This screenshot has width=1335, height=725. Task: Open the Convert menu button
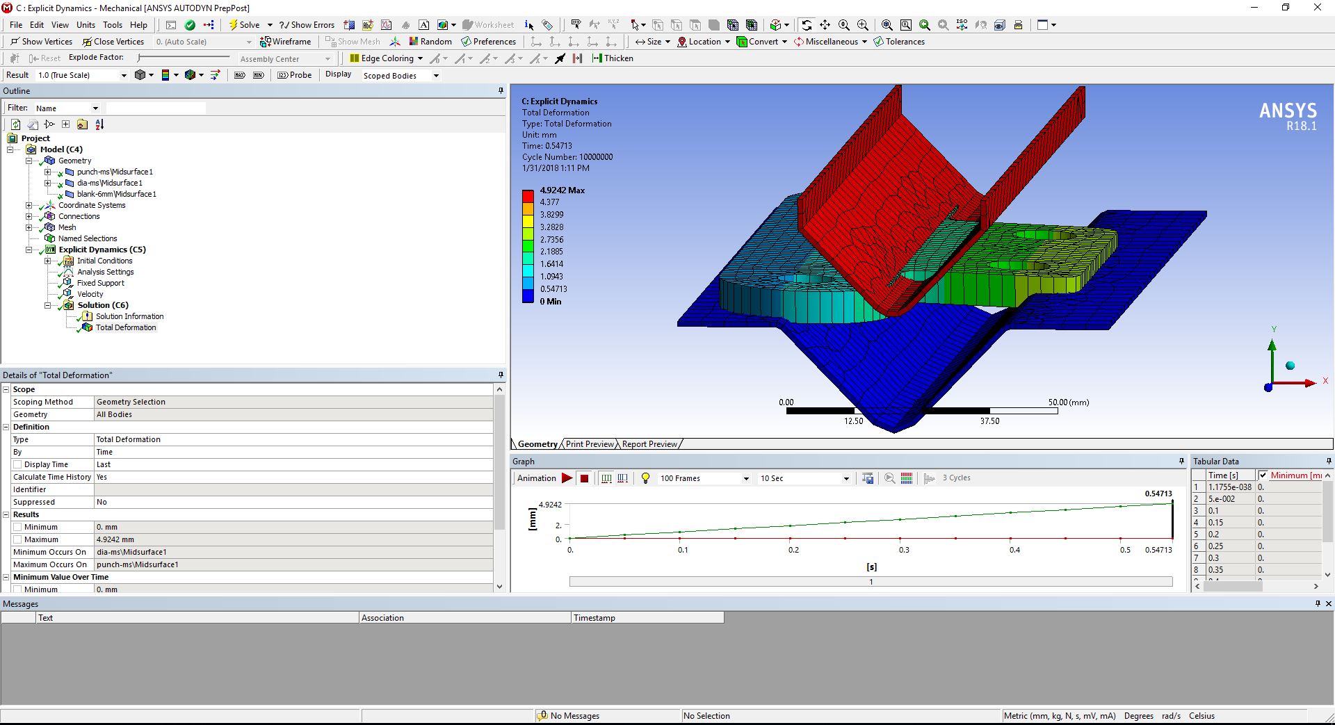coord(761,42)
